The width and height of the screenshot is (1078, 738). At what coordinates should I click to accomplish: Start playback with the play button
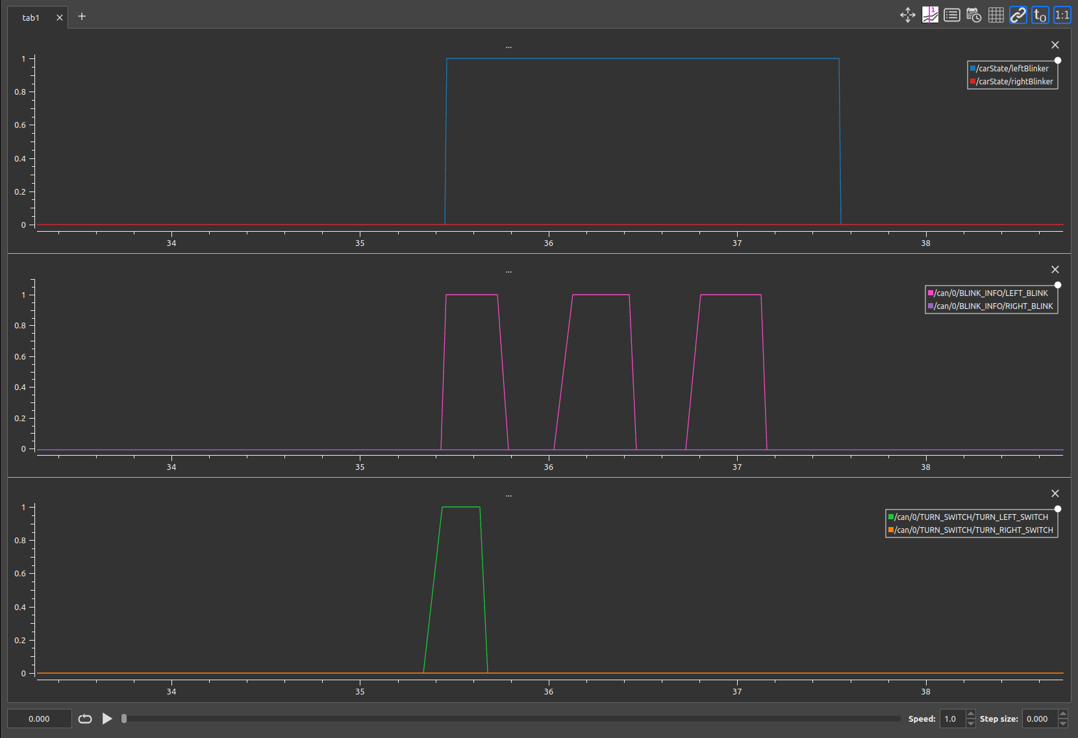(x=107, y=719)
